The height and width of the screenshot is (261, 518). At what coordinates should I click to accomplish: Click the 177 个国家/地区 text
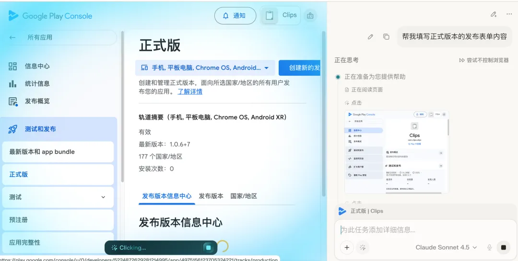[x=161, y=157]
